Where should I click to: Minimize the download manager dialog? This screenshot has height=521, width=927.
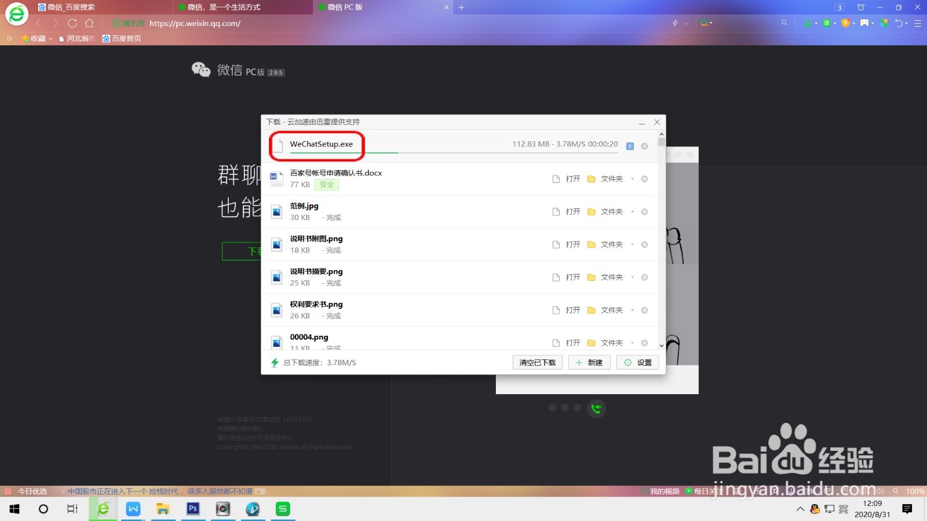click(642, 122)
